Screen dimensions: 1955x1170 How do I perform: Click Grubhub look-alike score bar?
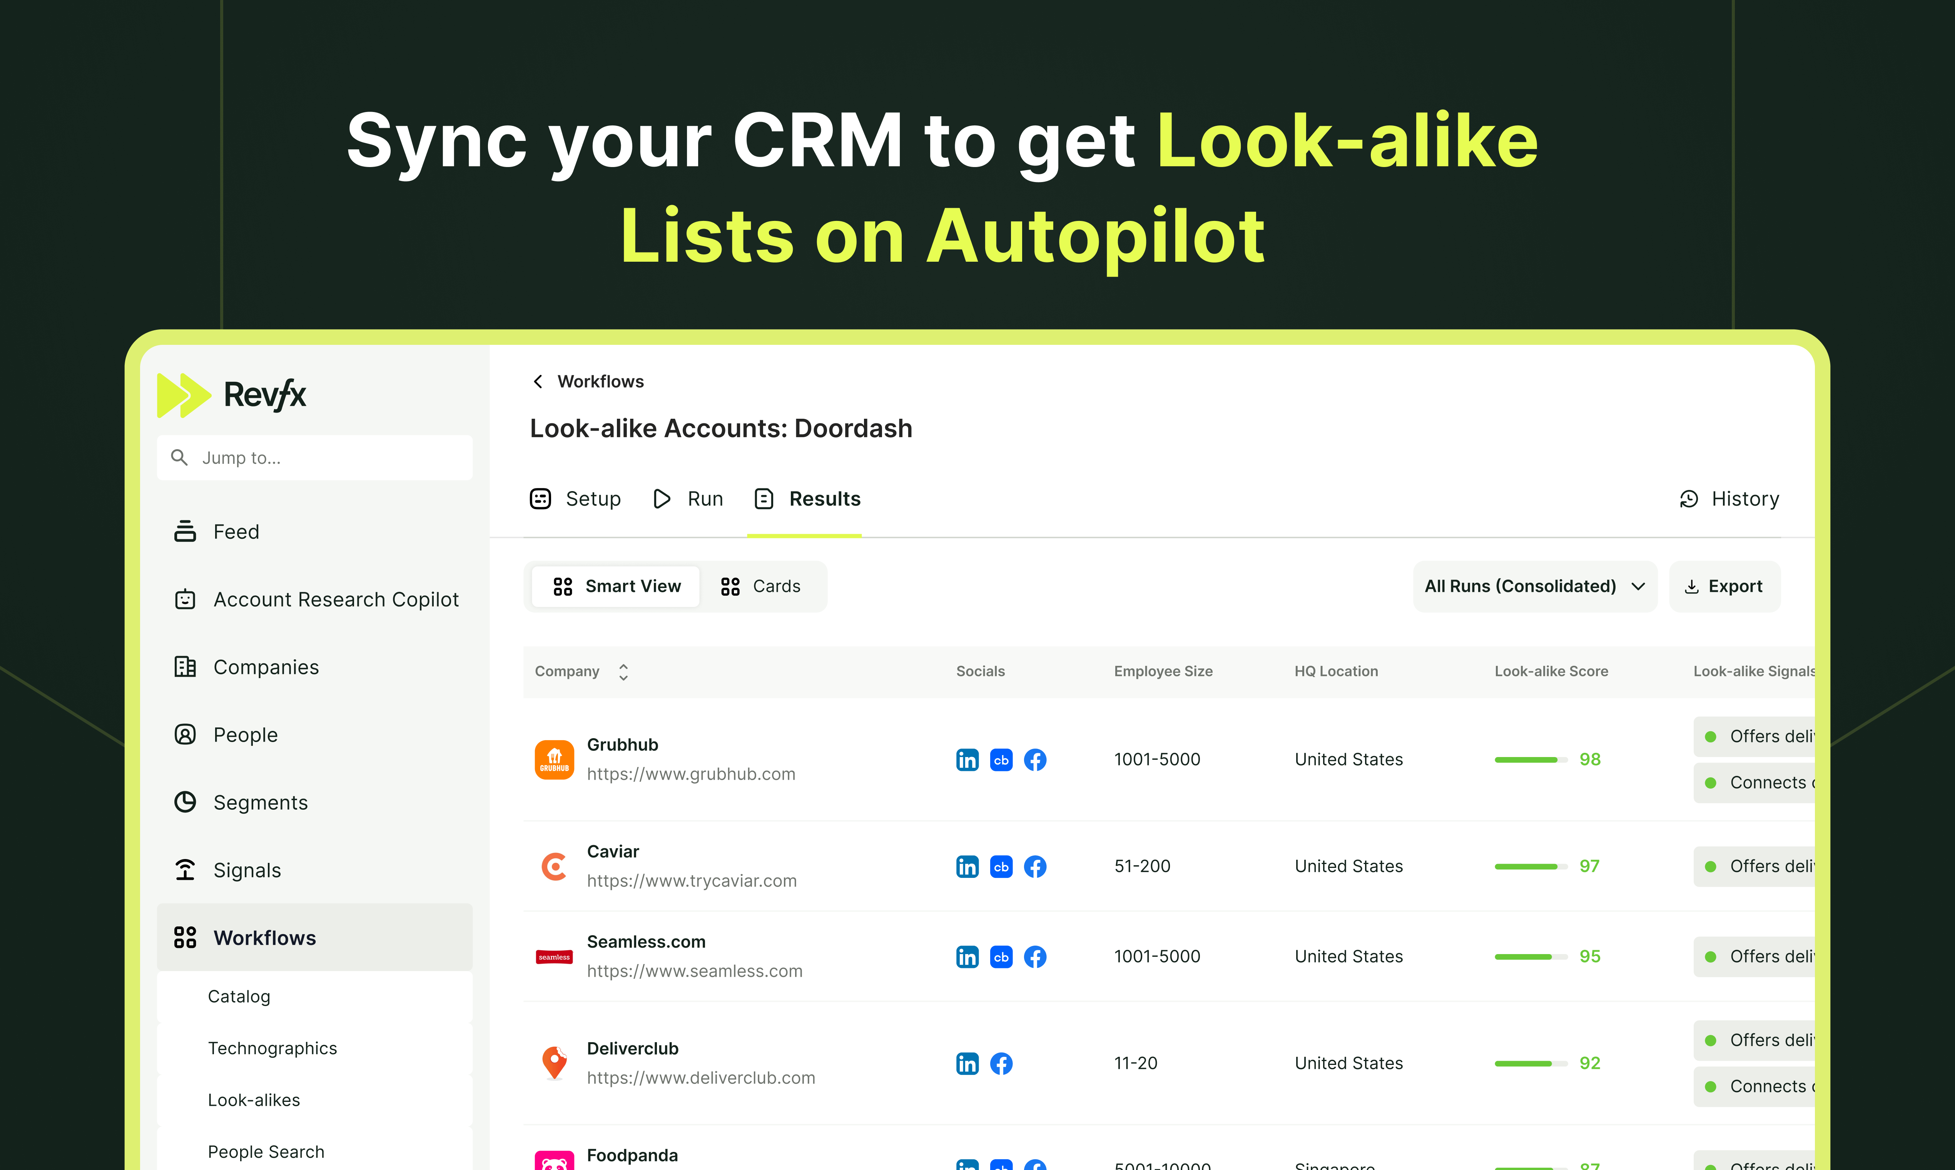pos(1531,760)
